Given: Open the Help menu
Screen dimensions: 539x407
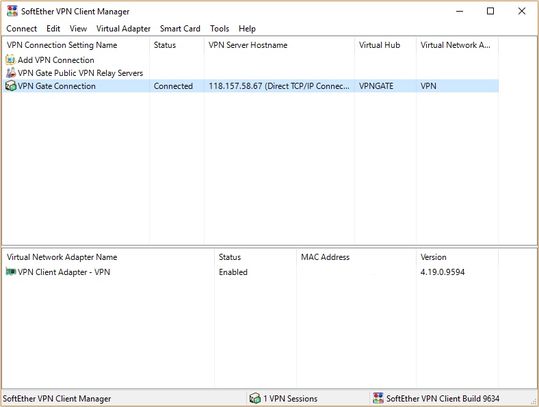Looking at the screenshot, I should [x=247, y=29].
